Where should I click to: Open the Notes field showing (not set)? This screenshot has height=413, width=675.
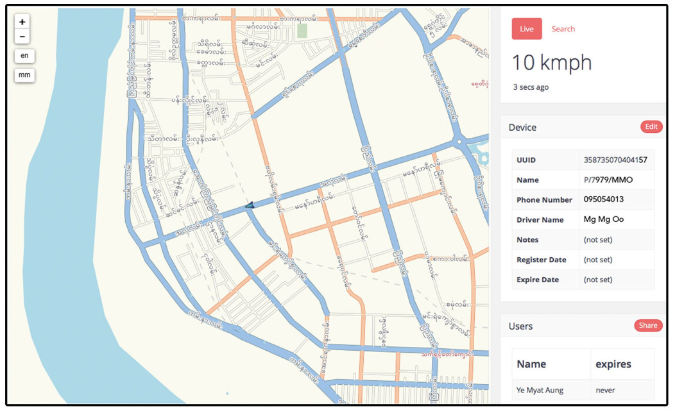[599, 239]
